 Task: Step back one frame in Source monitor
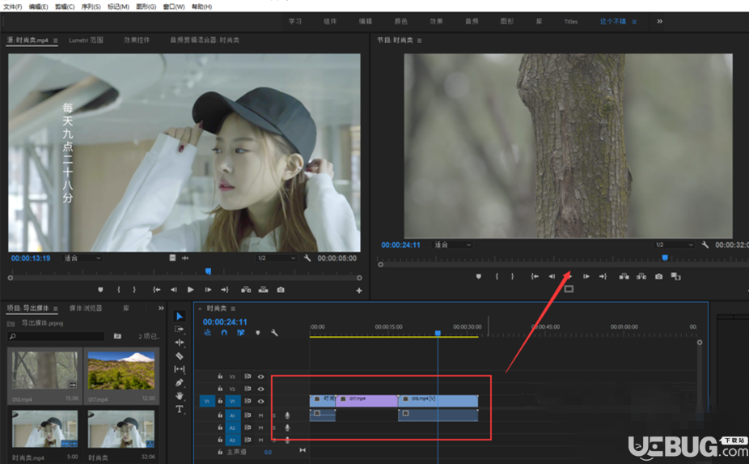(x=173, y=289)
